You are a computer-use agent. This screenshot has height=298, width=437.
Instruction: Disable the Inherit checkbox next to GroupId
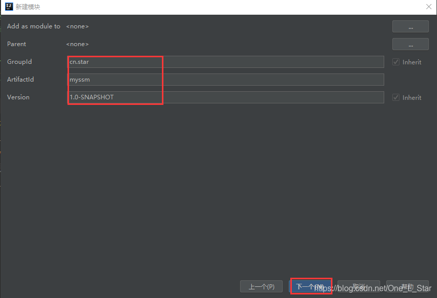[x=395, y=61]
